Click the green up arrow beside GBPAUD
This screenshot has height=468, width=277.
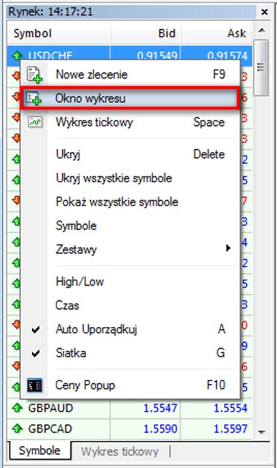coord(17,408)
